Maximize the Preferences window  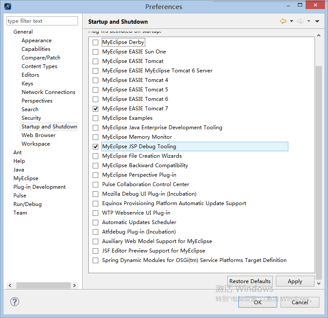[x=300, y=5]
